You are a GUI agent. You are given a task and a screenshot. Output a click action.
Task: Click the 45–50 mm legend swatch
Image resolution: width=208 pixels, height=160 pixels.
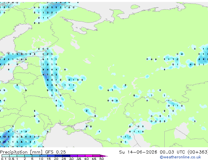(96, 156)
